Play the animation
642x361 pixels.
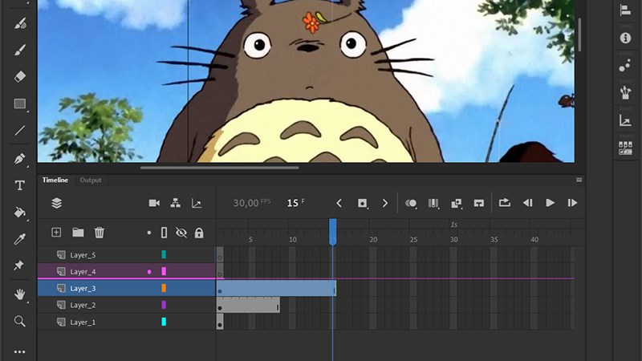551,203
